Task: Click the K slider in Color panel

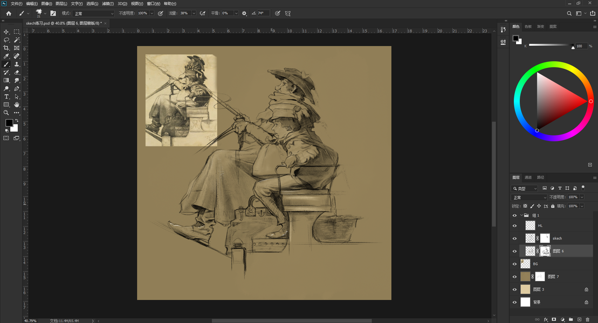Action: click(x=552, y=45)
